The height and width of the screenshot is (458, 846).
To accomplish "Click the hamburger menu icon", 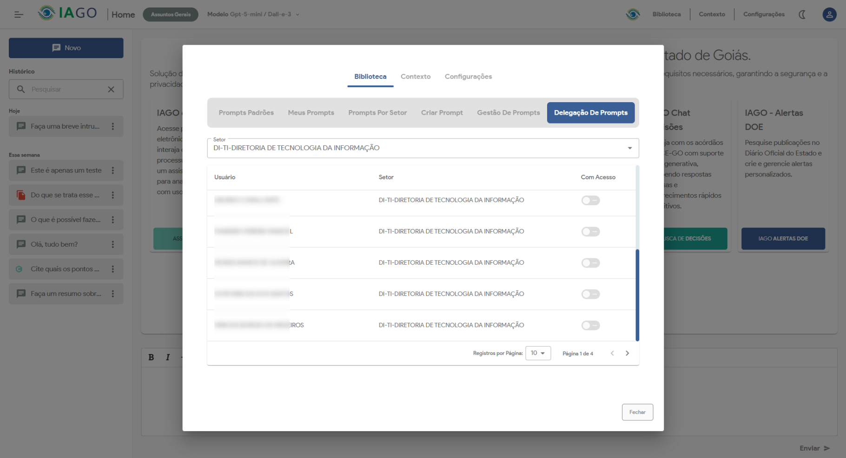I will point(19,14).
